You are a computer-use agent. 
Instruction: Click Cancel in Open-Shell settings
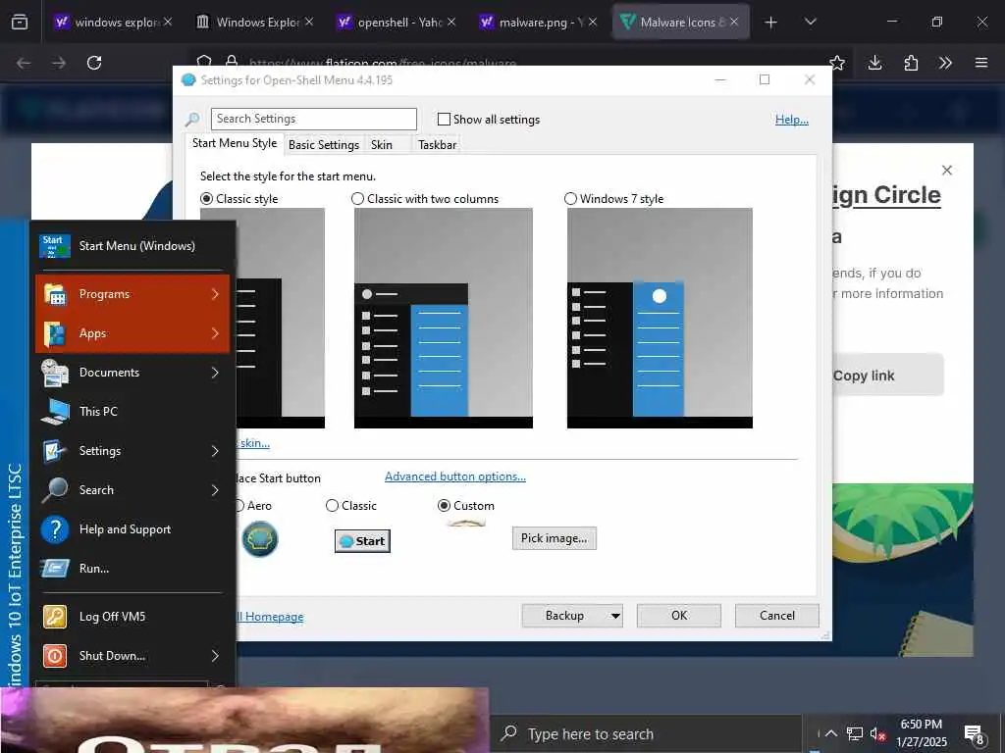pyautogui.click(x=777, y=616)
